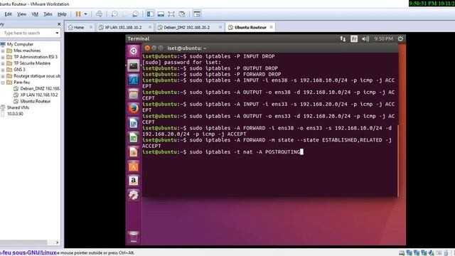Expand the TP Administration RSI 3 folder

pos(3,57)
